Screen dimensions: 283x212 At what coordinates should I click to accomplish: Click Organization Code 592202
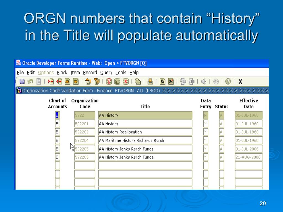click(x=85, y=132)
